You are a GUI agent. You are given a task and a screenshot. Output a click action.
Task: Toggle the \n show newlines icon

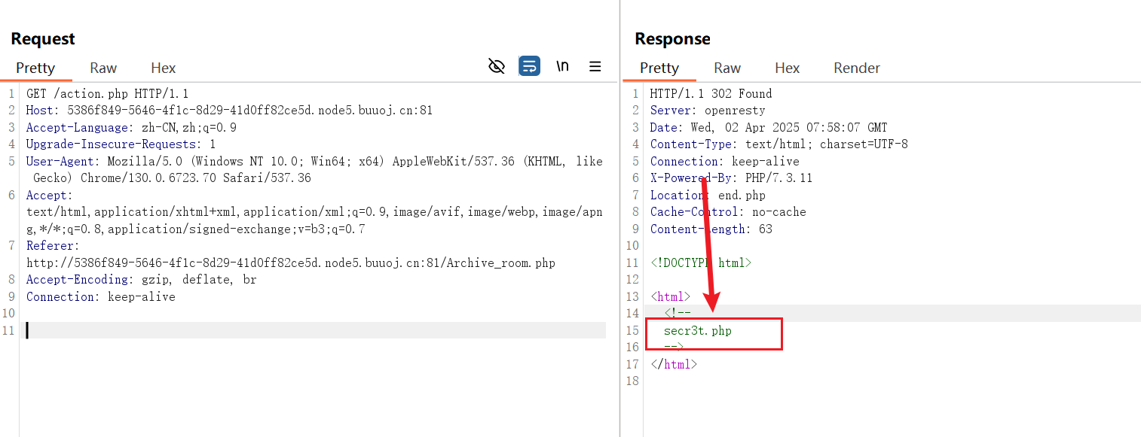(x=562, y=66)
